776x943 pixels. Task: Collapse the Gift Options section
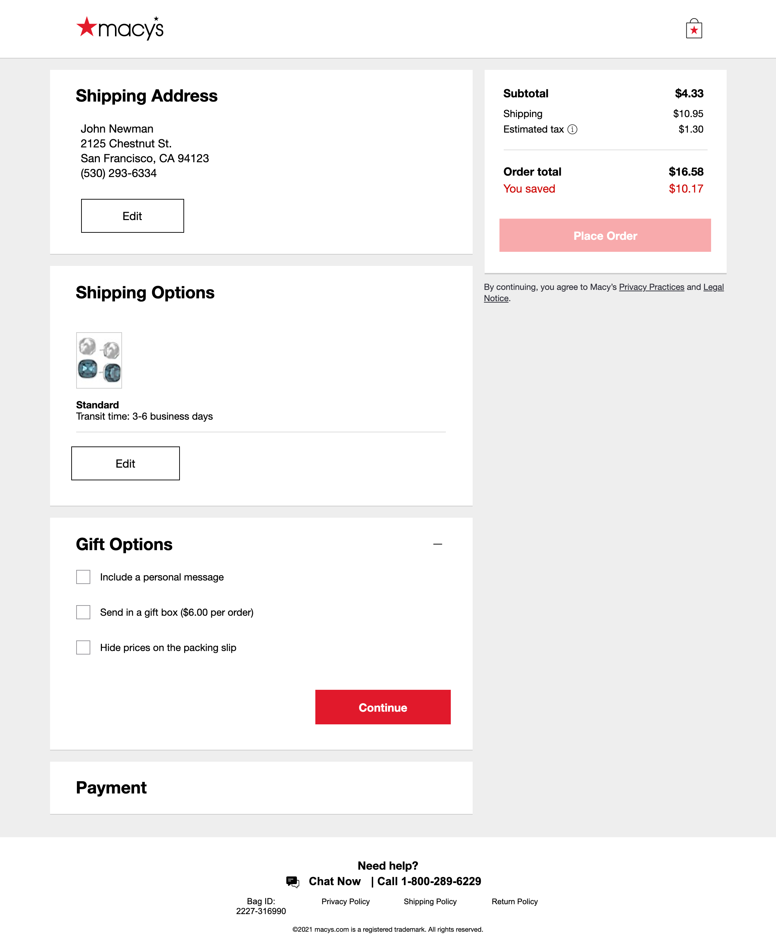(438, 544)
